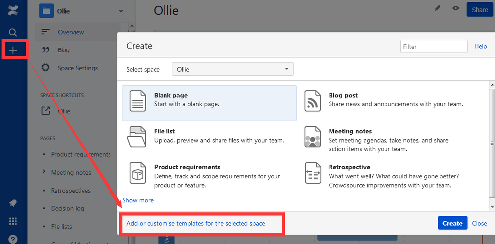The height and width of the screenshot is (244, 495).
Task: Click the Blank page title text
Action: 171,95
